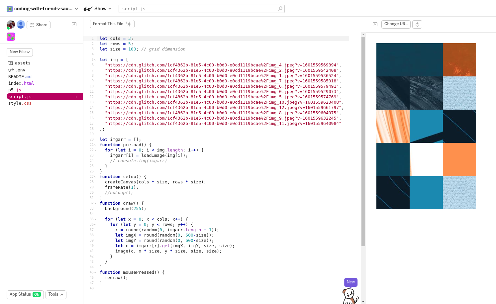Open p5.js file
496x304 pixels.
15,90
